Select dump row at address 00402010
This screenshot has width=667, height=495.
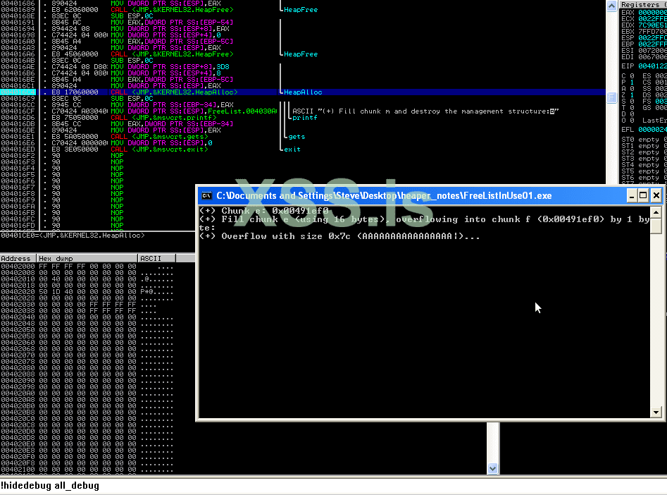pos(87,279)
